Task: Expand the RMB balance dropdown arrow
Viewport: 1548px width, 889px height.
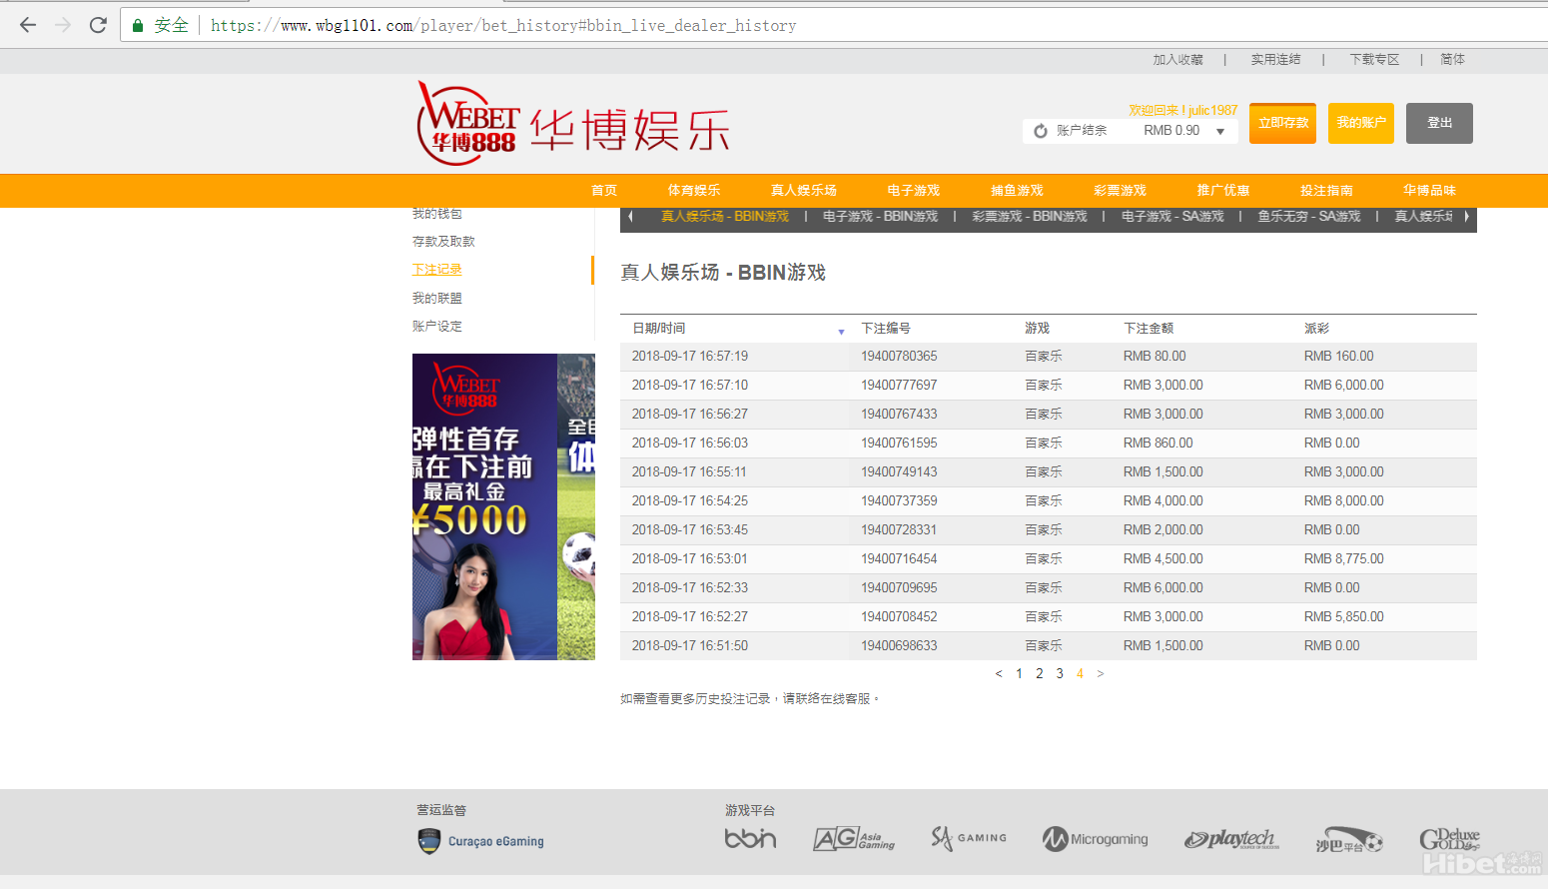Action: click(1220, 132)
